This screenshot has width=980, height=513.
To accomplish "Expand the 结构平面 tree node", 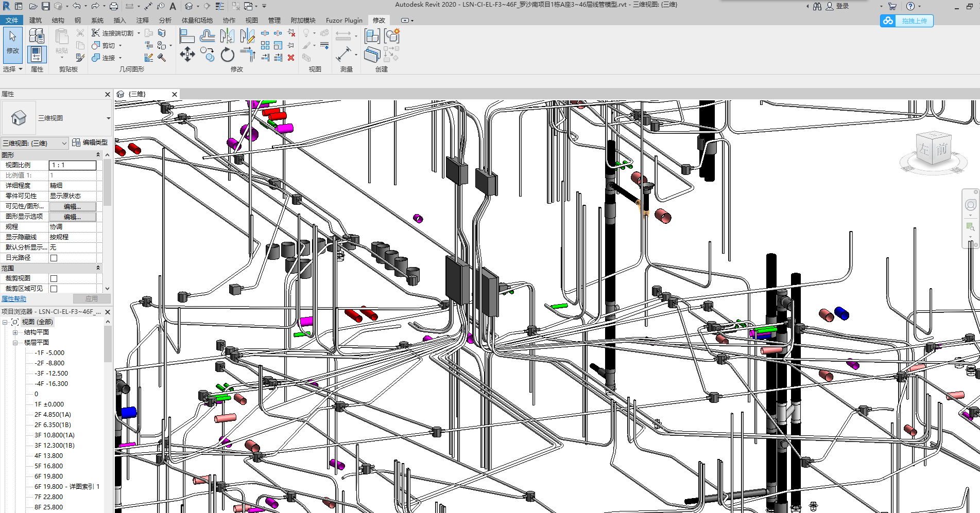I will (15, 332).
